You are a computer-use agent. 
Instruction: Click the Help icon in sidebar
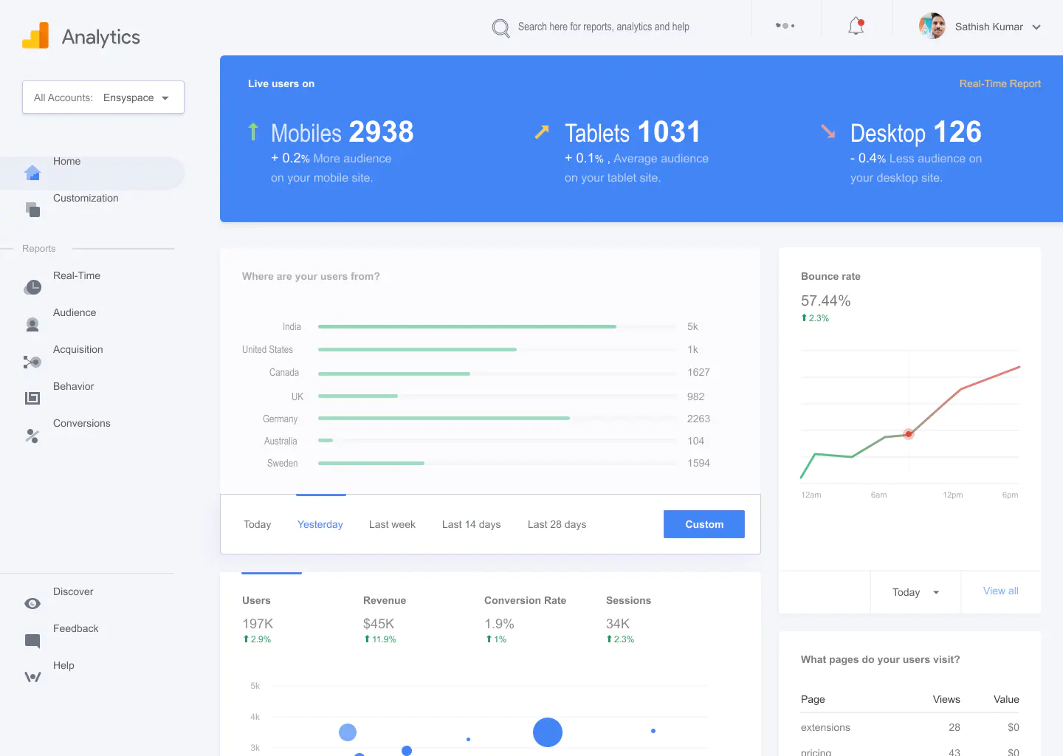point(32,676)
